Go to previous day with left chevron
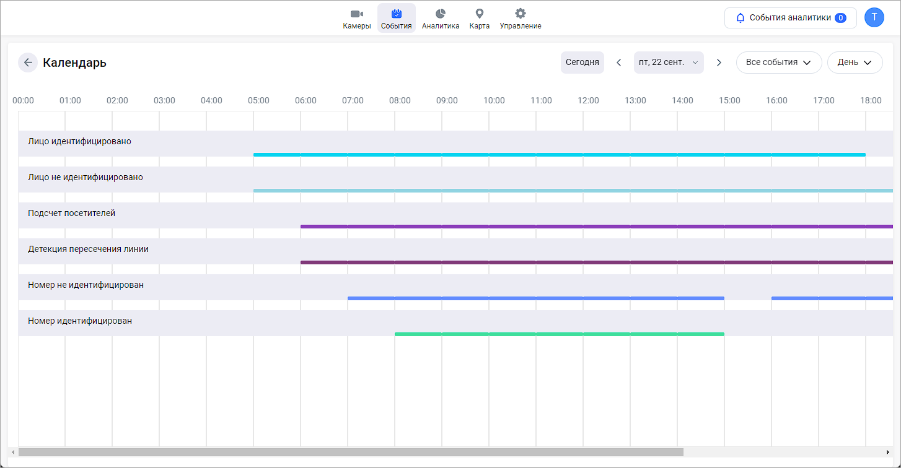The height and width of the screenshot is (468, 901). [618, 63]
